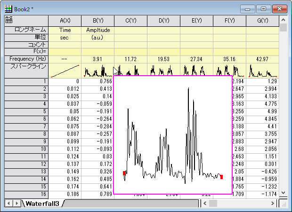
Task: Click the sparkline thumbnail in column D
Action: point(164,70)
